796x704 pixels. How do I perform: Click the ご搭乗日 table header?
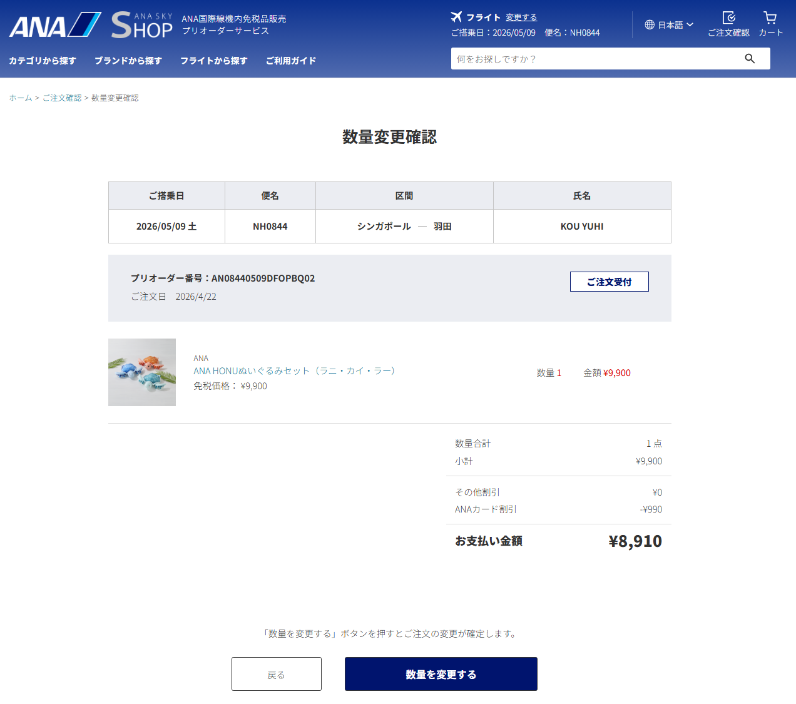166,196
